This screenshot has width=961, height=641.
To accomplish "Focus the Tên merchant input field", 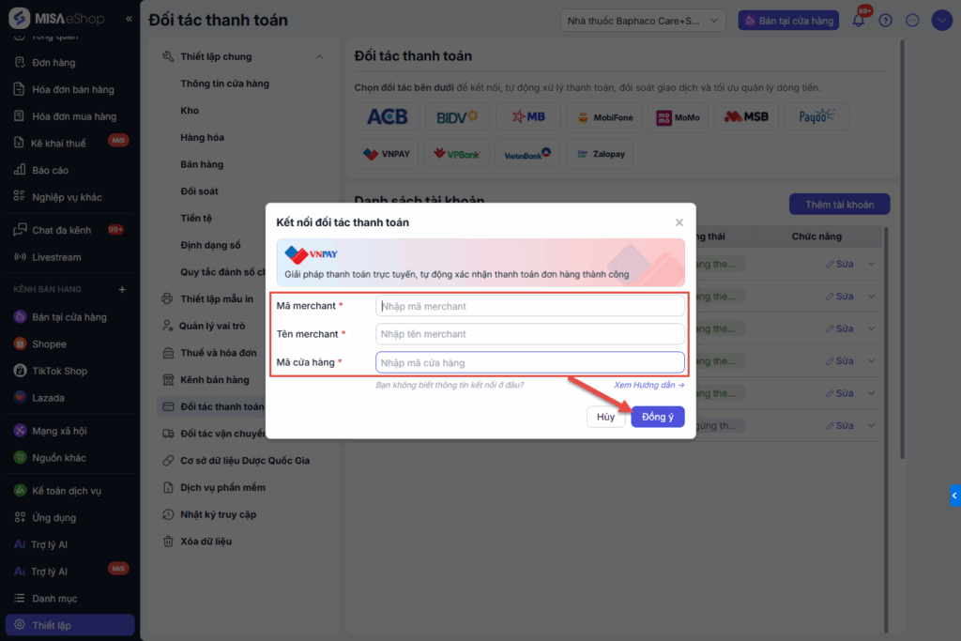I will [529, 334].
